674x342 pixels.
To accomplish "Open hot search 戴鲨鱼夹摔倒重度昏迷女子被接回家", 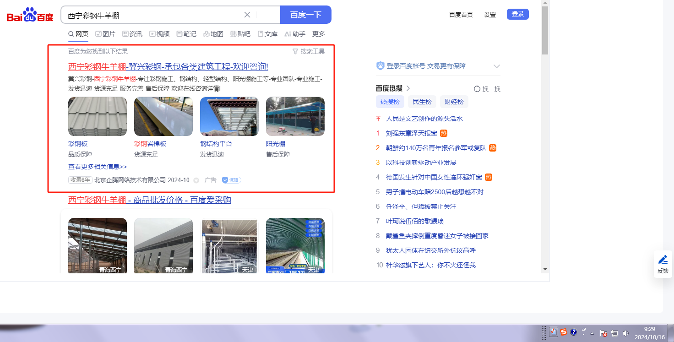I will point(437,236).
